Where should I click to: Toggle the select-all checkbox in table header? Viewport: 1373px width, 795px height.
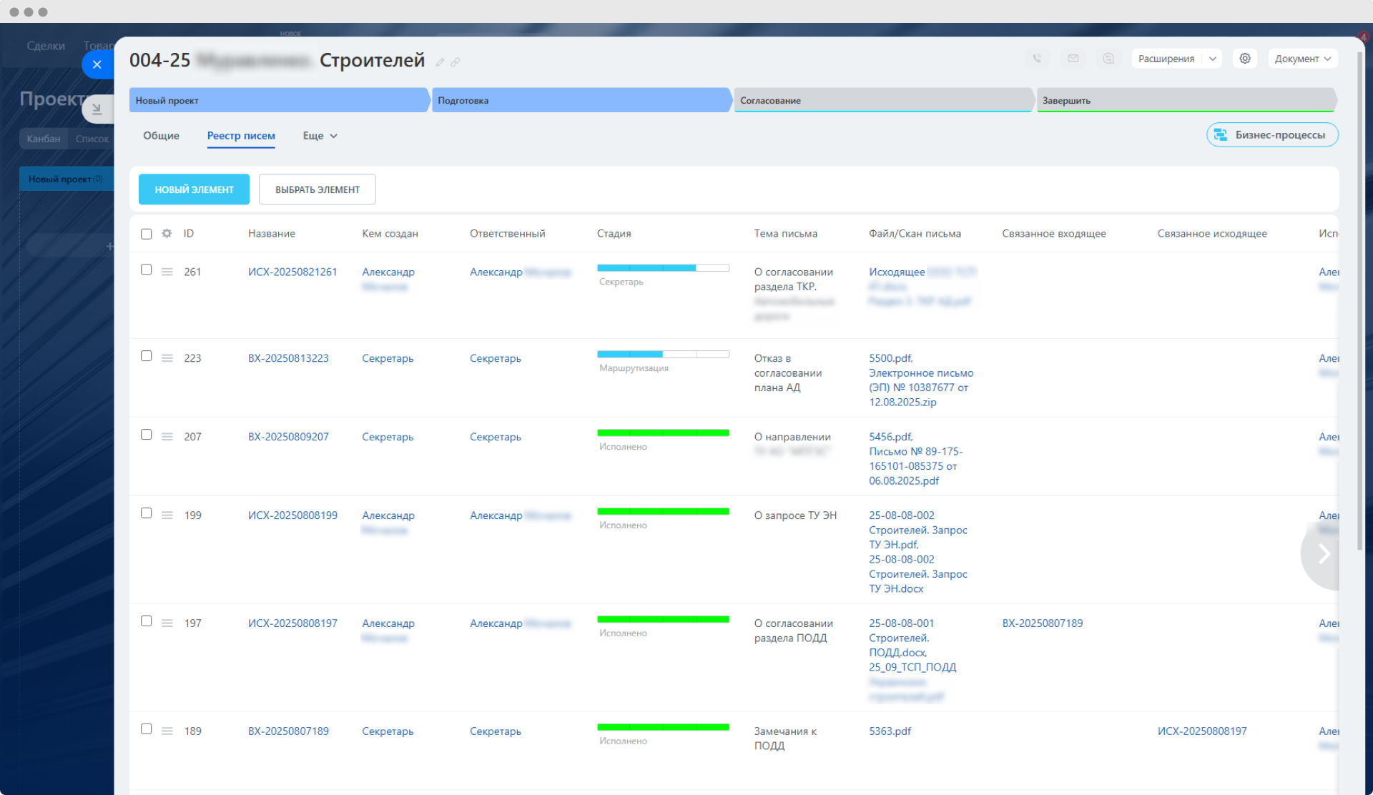[x=147, y=234]
